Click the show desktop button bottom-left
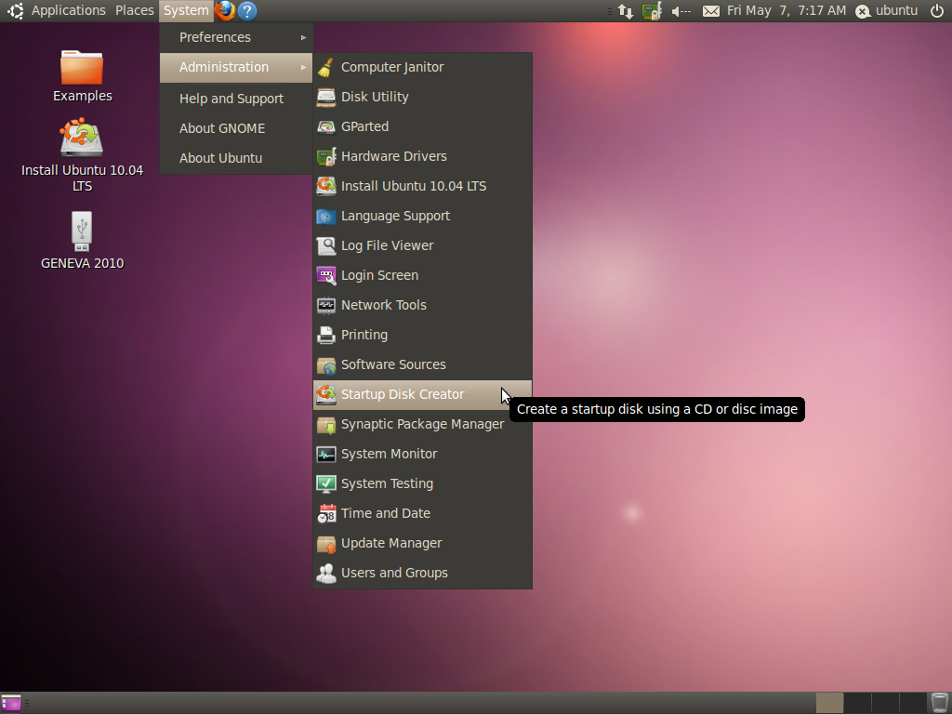952x714 pixels. 12,702
